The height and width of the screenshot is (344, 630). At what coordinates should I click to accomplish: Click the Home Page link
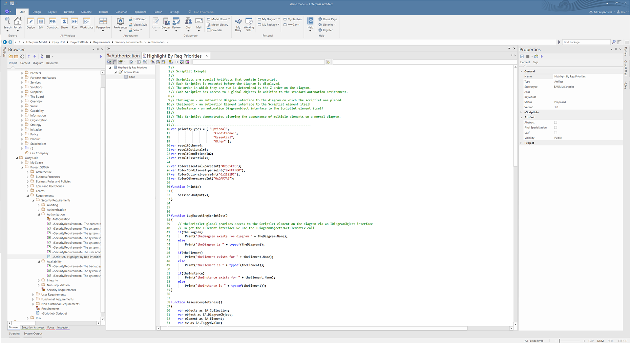point(329,19)
